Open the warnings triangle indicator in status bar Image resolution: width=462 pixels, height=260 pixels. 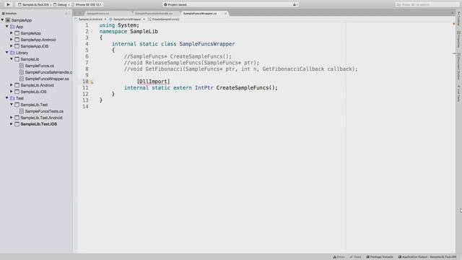[295, 5]
